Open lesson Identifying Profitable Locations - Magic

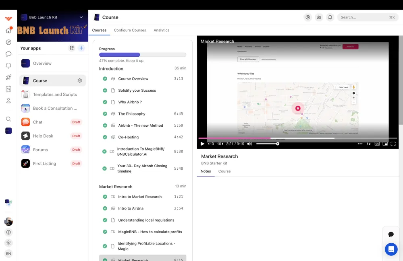[143, 246]
